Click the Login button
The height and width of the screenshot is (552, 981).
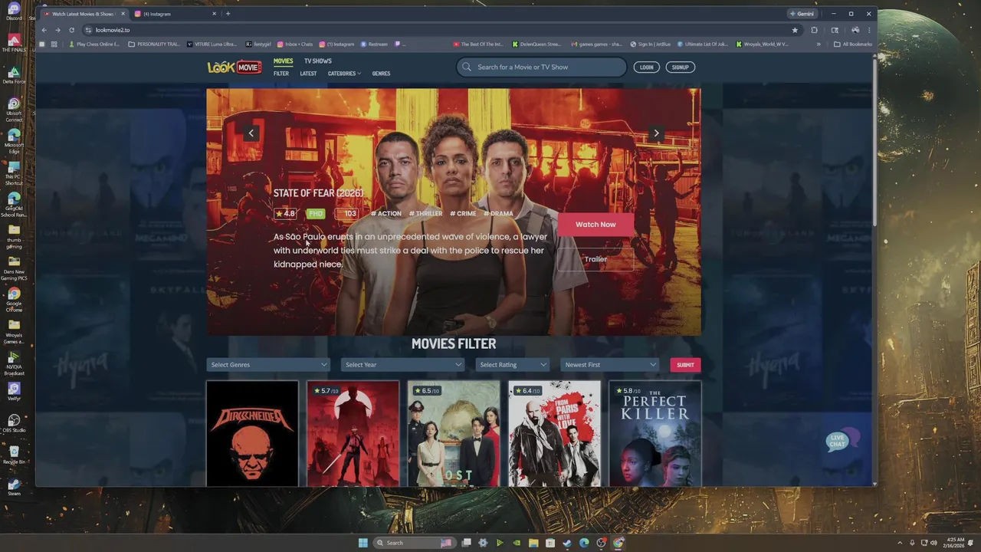tap(647, 67)
